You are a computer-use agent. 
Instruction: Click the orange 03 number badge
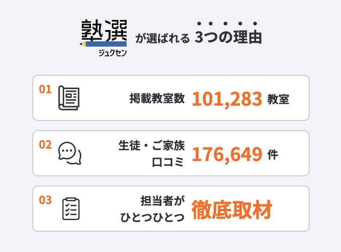(45, 200)
